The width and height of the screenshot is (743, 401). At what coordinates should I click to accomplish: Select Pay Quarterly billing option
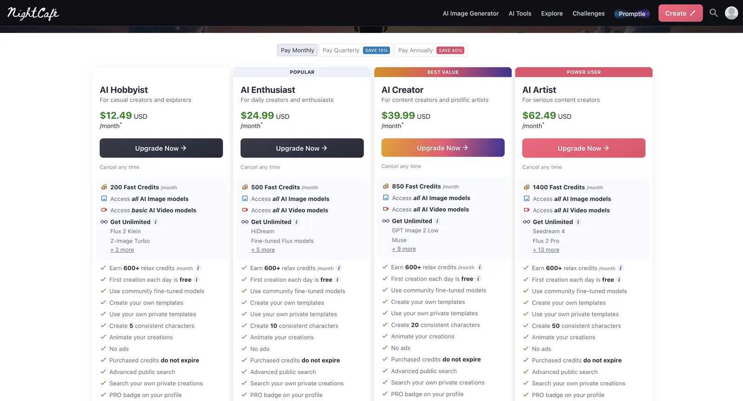356,50
